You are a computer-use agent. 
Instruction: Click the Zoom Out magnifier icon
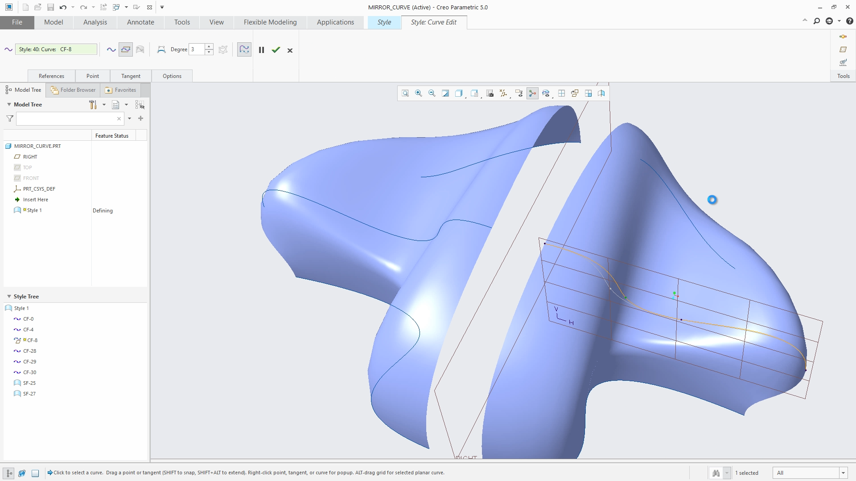click(432, 93)
